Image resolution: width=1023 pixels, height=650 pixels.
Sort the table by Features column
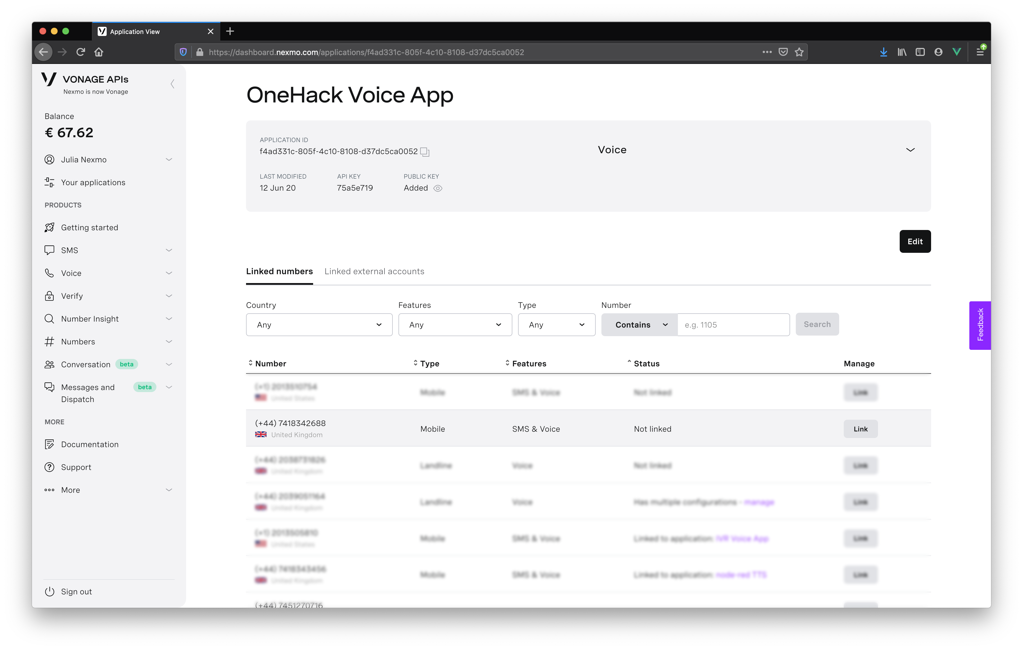525,364
